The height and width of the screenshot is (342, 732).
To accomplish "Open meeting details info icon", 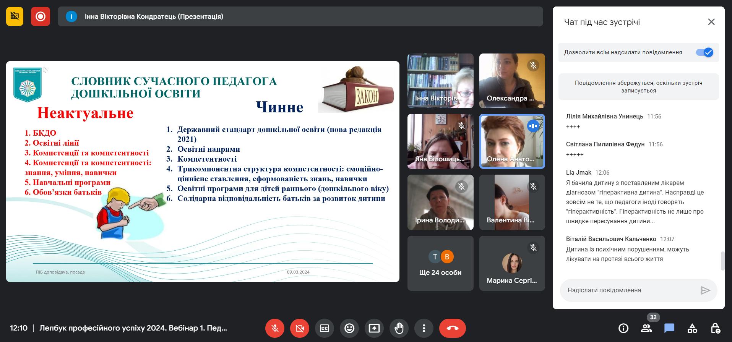I will coord(623,328).
